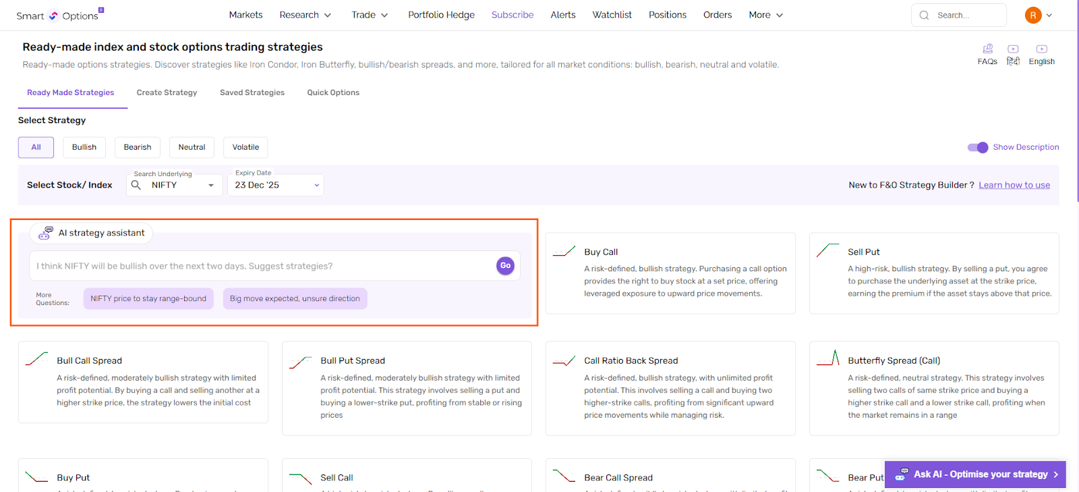Select the Volatile strategy filter
The image size is (1079, 492).
pyautogui.click(x=245, y=147)
